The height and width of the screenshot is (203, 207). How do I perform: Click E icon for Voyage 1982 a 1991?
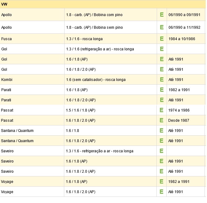tap(161, 181)
